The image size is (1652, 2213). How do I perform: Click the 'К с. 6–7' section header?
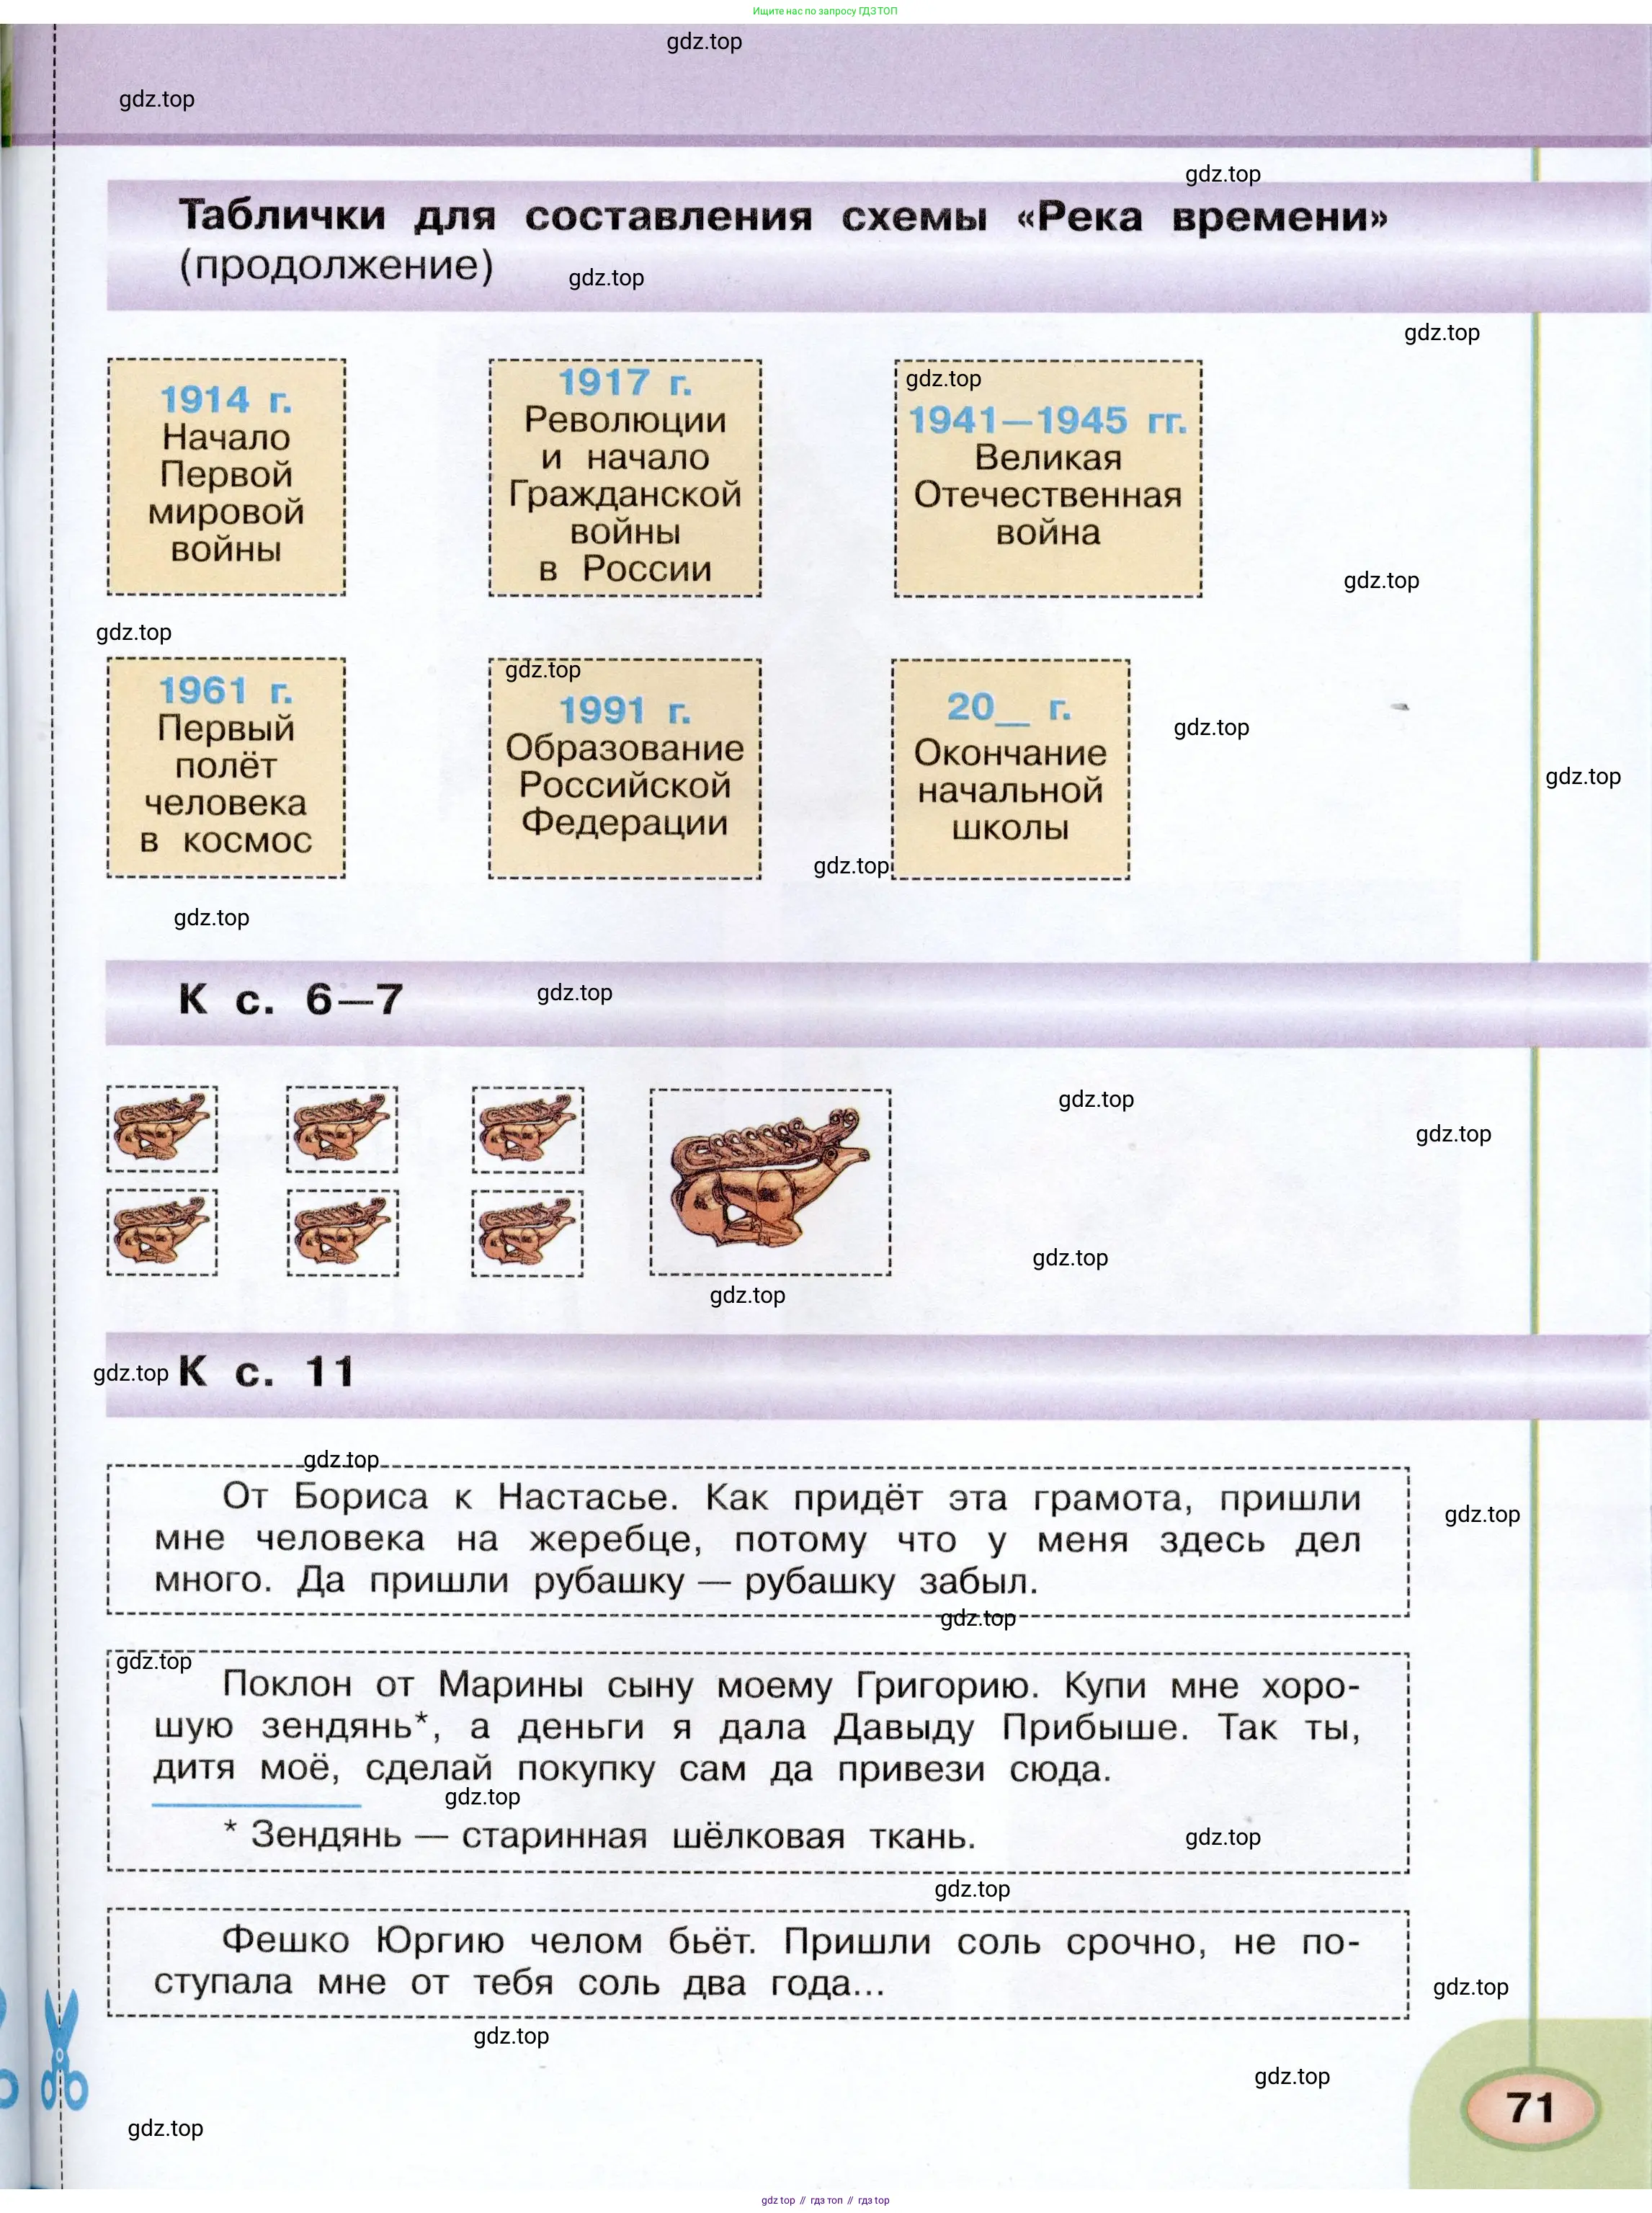(x=291, y=1000)
